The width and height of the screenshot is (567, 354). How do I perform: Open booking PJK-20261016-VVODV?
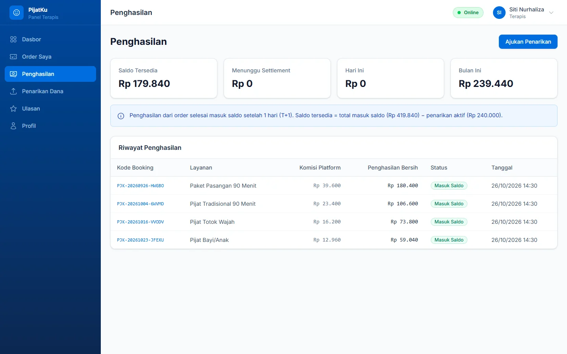coord(140,222)
